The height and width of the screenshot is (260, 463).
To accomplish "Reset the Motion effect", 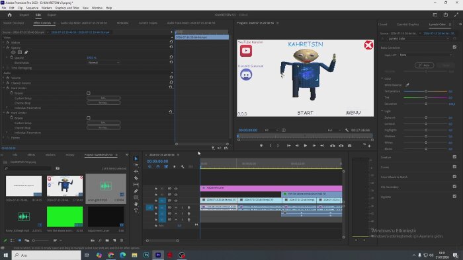I will point(171,42).
